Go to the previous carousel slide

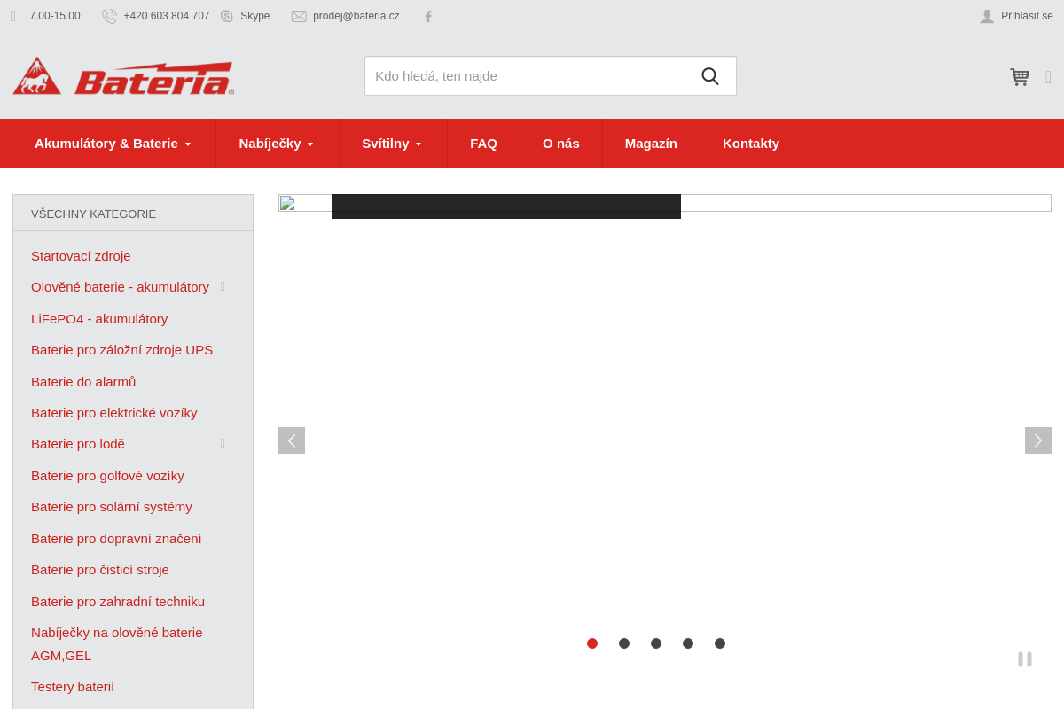click(x=292, y=440)
